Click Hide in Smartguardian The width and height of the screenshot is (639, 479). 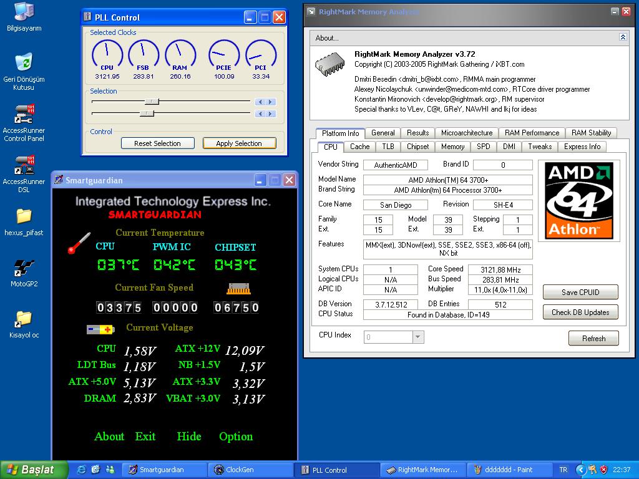[x=189, y=437]
